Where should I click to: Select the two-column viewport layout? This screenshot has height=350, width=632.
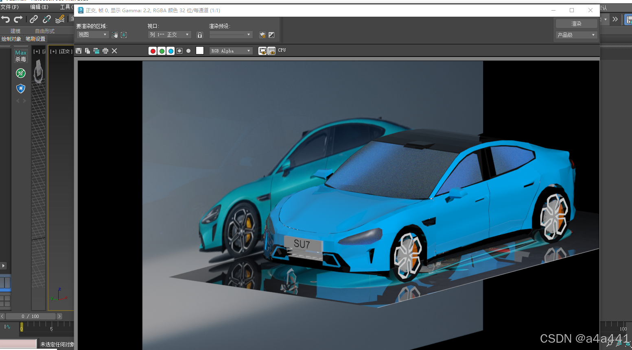click(5, 283)
